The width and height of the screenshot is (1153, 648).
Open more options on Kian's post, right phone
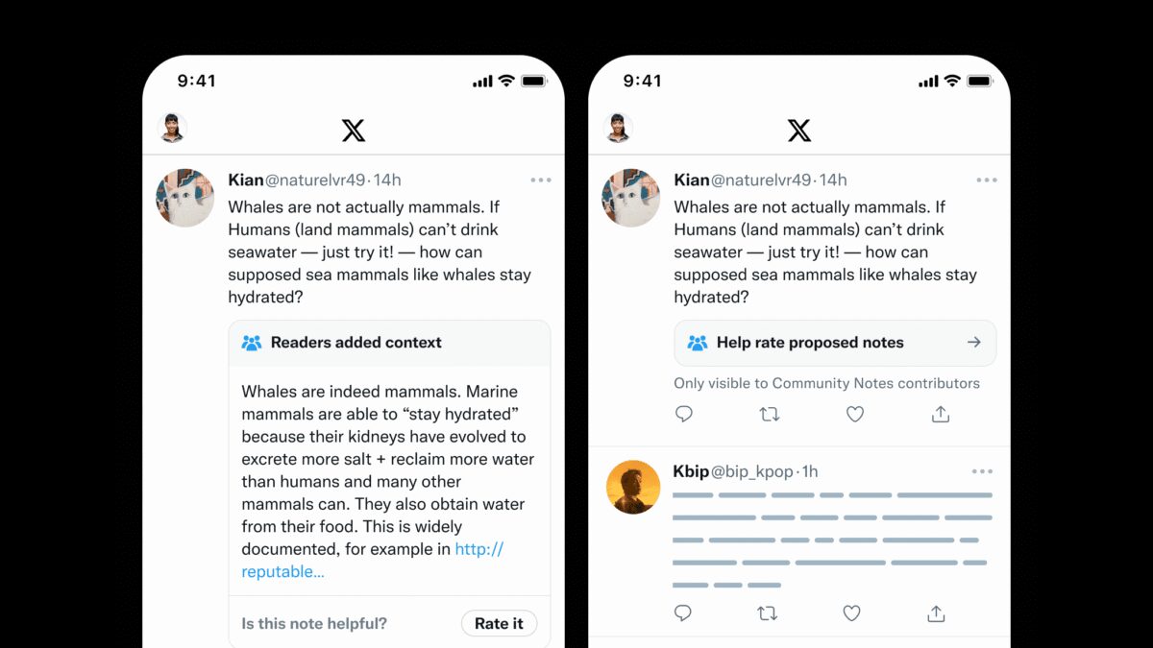987,180
